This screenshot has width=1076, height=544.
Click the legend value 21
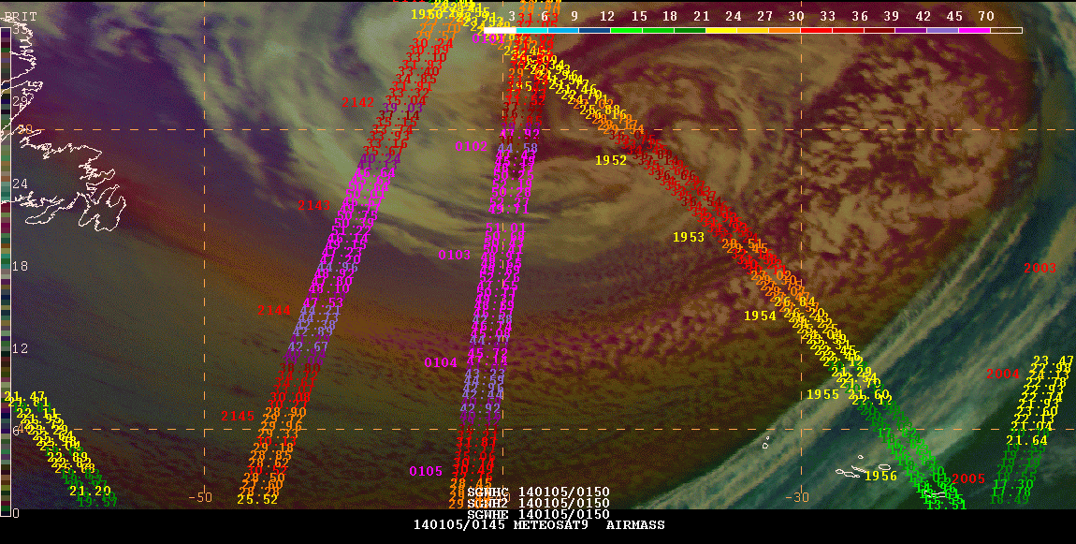coord(702,16)
